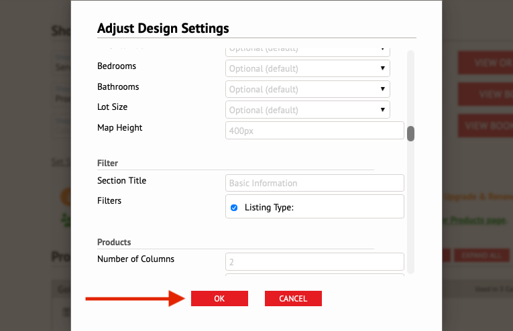Click the Bedrooms dropdown arrow icon
This screenshot has width=513, height=331.
tap(382, 68)
